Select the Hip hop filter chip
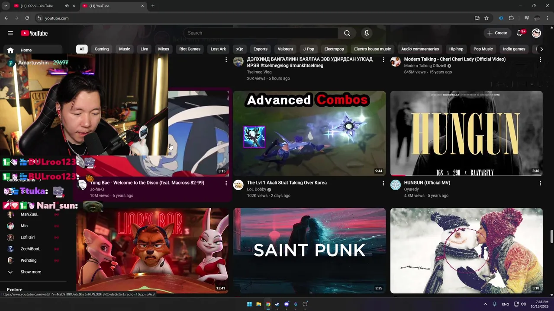This screenshot has height=311, width=554. [456, 49]
